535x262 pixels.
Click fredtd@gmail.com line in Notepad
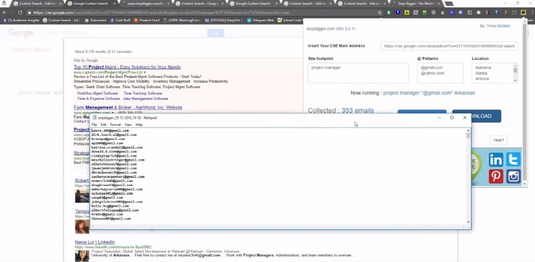(x=107, y=215)
